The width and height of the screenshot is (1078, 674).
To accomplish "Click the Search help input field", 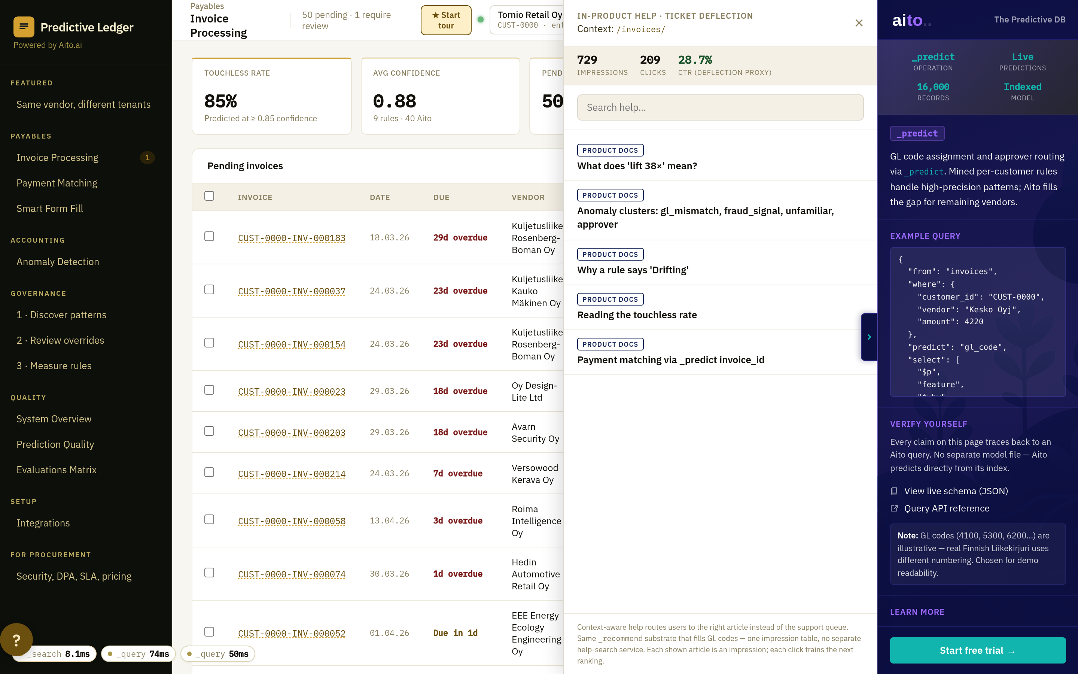I will (720, 107).
